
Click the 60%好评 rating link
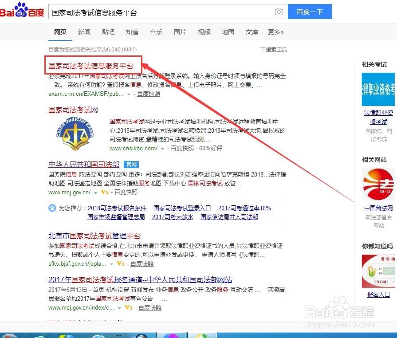pos(211,148)
